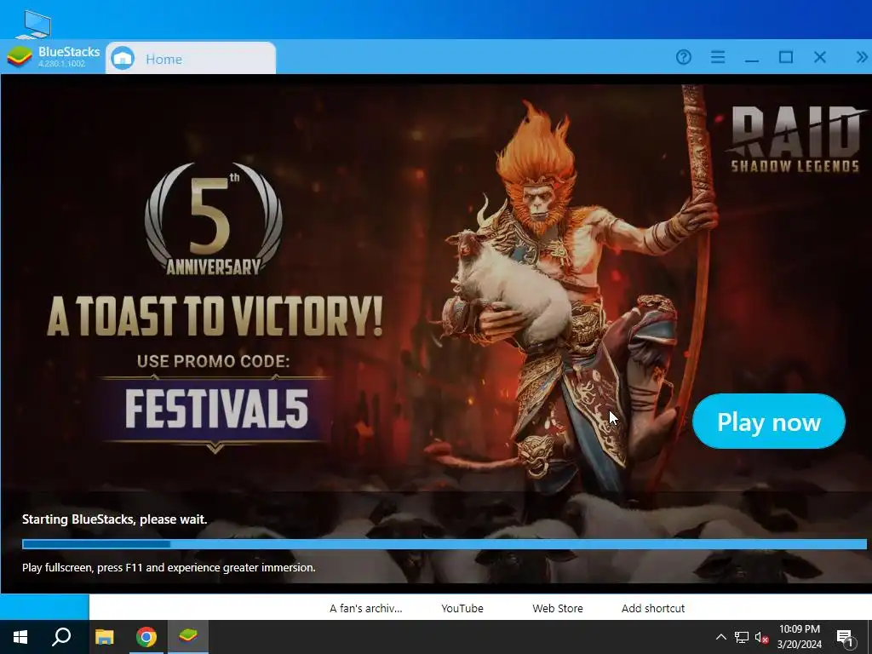Click the BlueStacks taskbar icon
This screenshot has width=872, height=654.
point(188,637)
